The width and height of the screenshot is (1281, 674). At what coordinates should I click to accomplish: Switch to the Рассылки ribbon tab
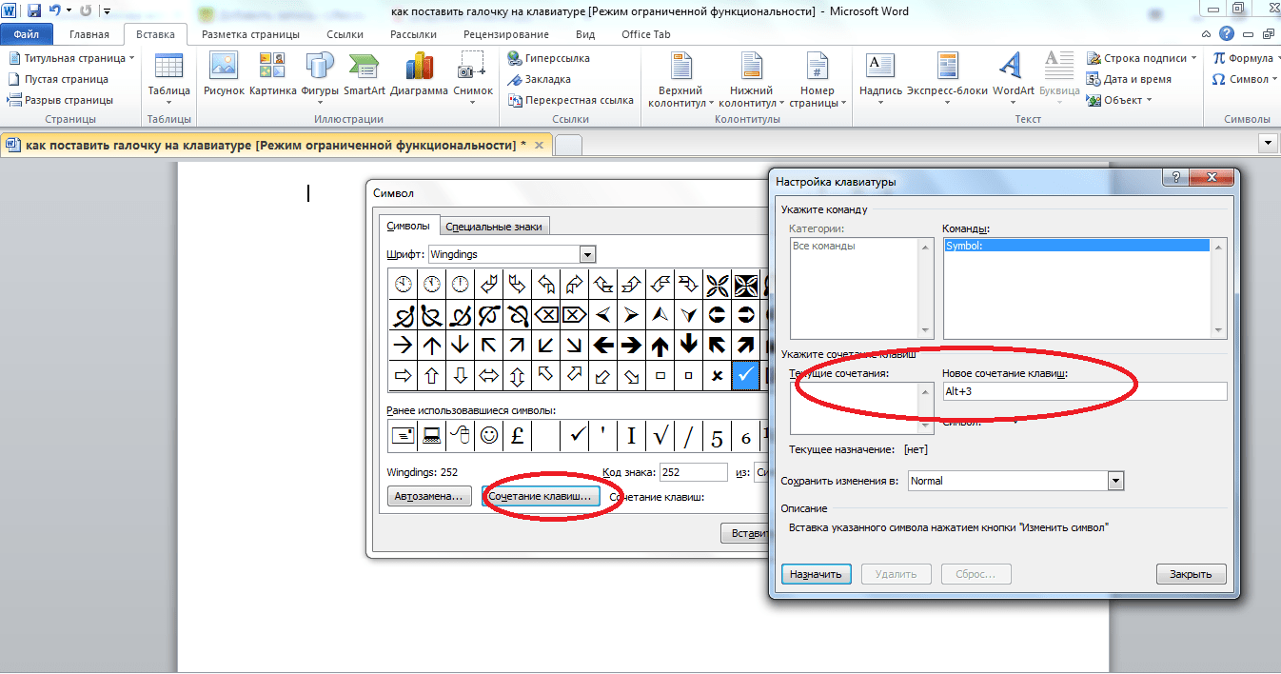coord(413,34)
